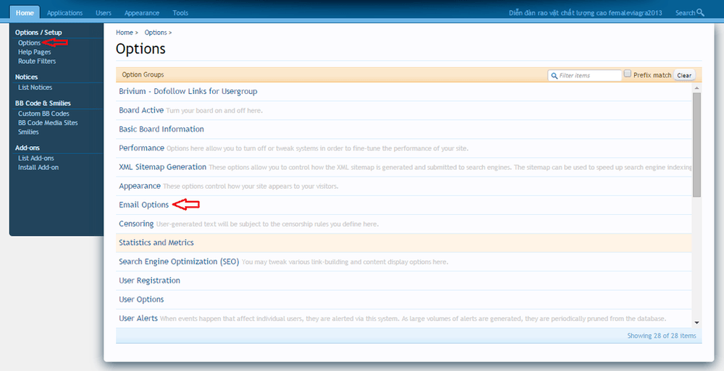Click the scrollbar up arrow
This screenshot has height=371, width=724.
(x=696, y=88)
